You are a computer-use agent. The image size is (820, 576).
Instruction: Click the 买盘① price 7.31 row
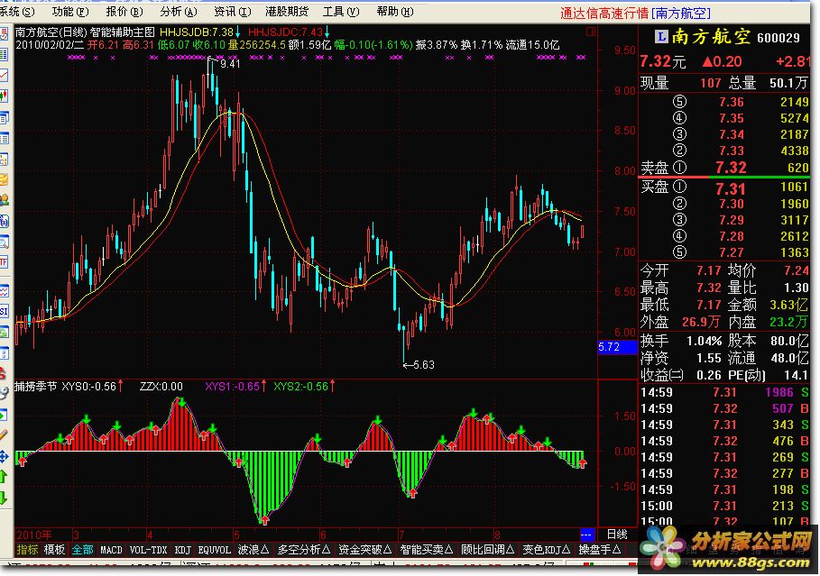coord(724,188)
